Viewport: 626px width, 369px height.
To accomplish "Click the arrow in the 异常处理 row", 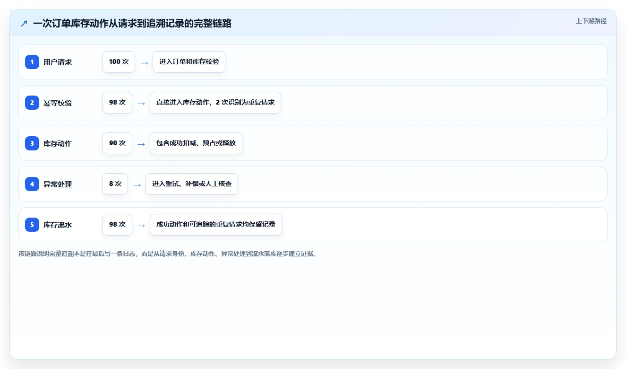I will 137,184.
